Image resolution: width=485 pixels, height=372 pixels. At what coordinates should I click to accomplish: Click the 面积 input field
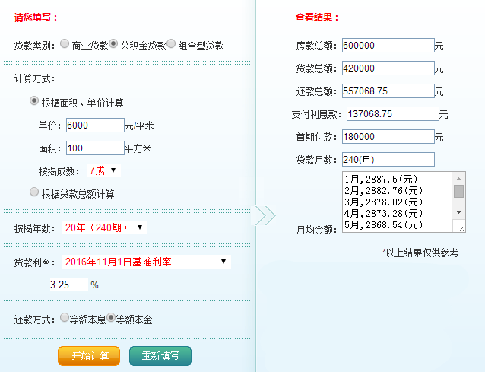tap(95, 148)
